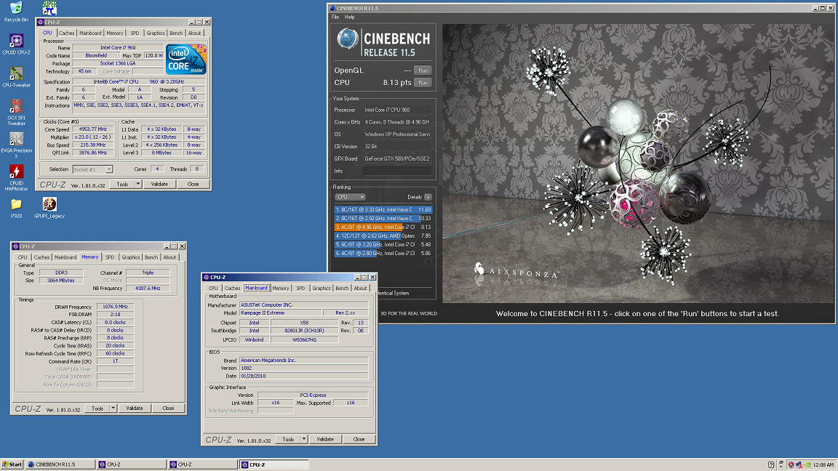This screenshot has height=471, width=838.
Task: Open Bench tab in CPU-Z CPU window
Action: click(x=176, y=33)
